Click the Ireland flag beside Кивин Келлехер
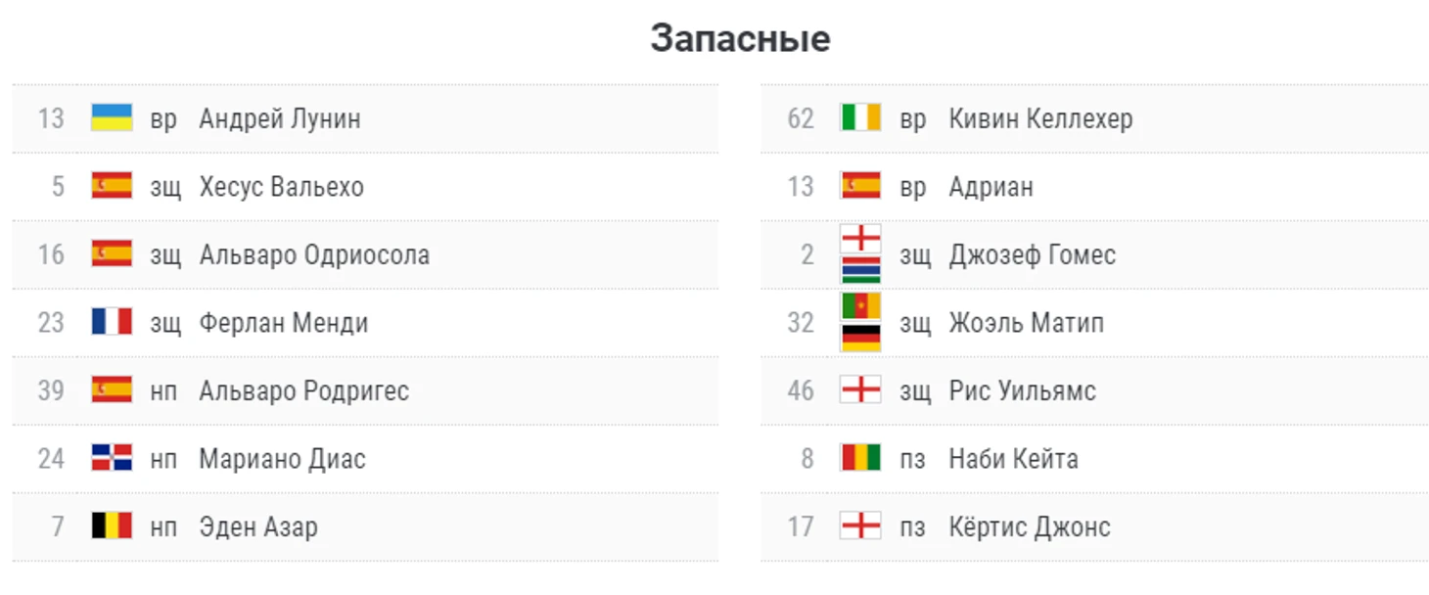Screen dimensions: 1429x595 pos(860,118)
